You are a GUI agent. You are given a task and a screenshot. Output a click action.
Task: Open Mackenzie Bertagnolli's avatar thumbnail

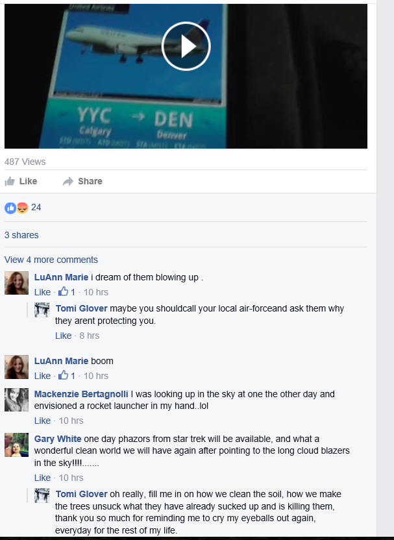coord(16,400)
